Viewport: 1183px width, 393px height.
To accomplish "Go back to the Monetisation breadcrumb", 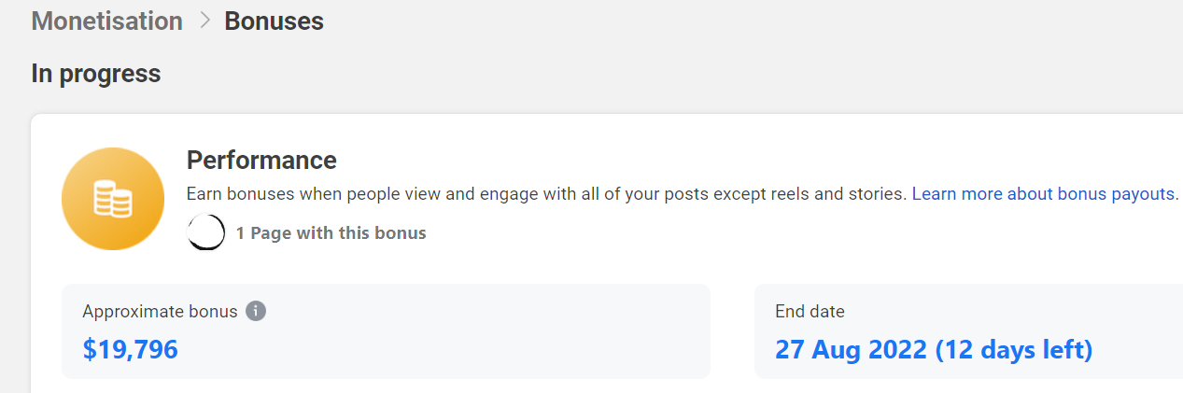I will pos(107,21).
